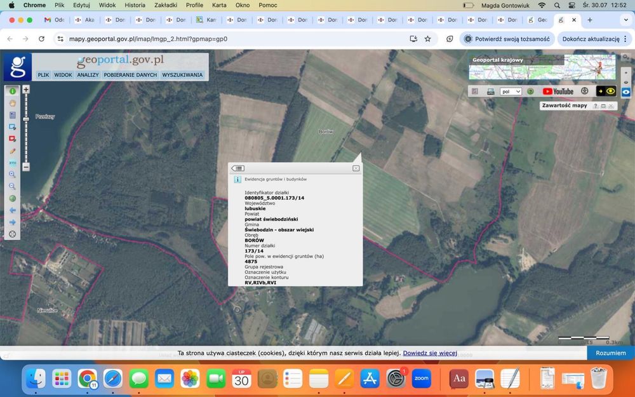Toggle the blue eye visibility button
This screenshot has height=397, width=635.
pos(626,91)
